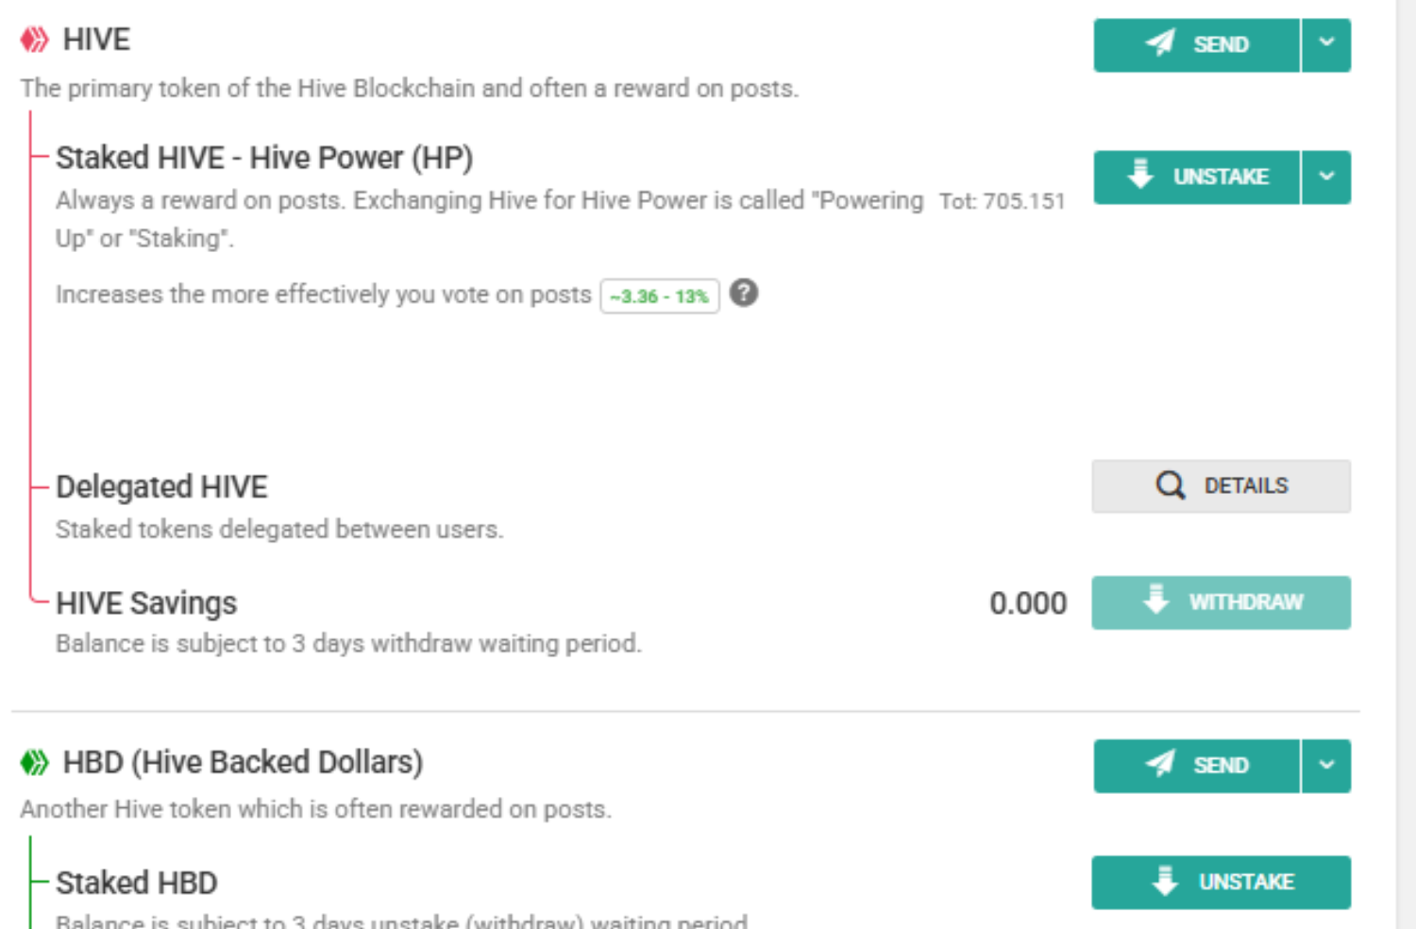Click the green HBD logo icon
1416x929 pixels.
pyautogui.click(x=34, y=762)
